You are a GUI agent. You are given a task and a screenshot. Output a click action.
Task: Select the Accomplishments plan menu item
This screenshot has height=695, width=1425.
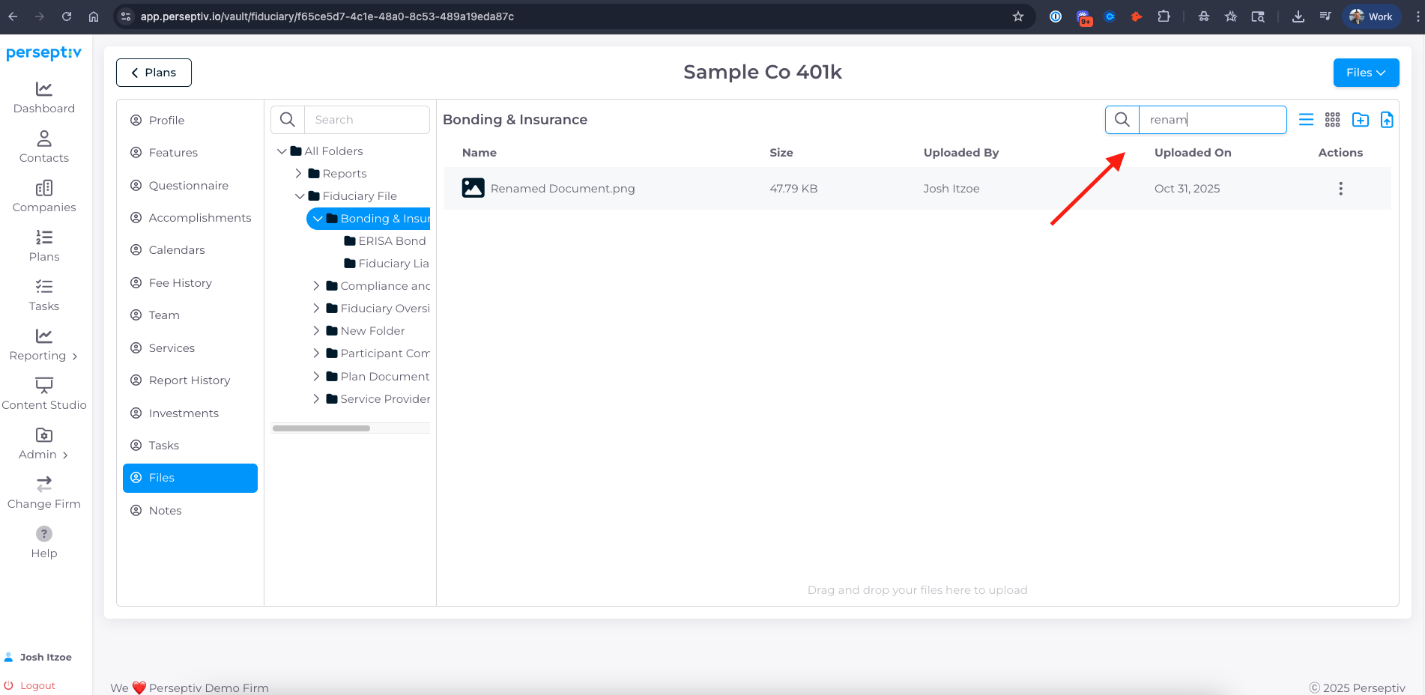[x=190, y=218]
